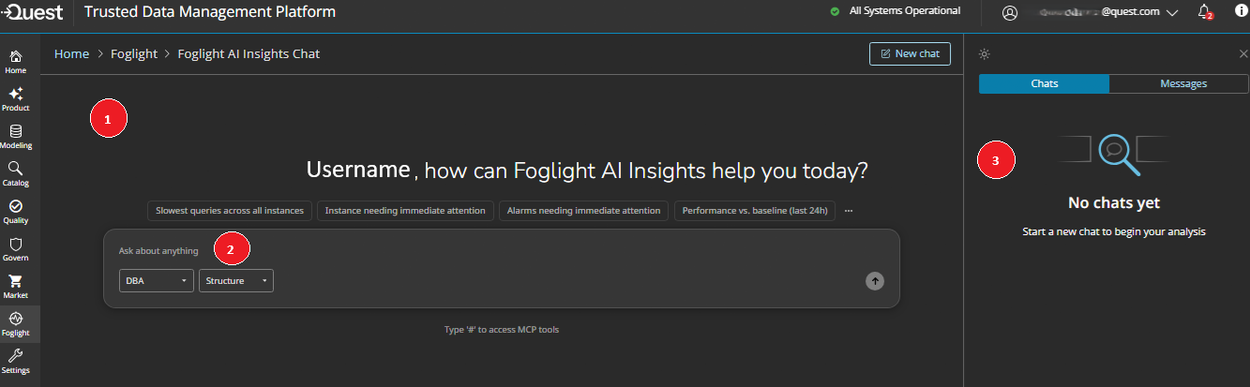Go to the Modeling section
The width and height of the screenshot is (1250, 387).
pyautogui.click(x=16, y=137)
